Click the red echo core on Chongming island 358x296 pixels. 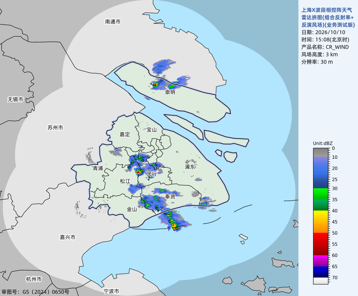pos(156,85)
